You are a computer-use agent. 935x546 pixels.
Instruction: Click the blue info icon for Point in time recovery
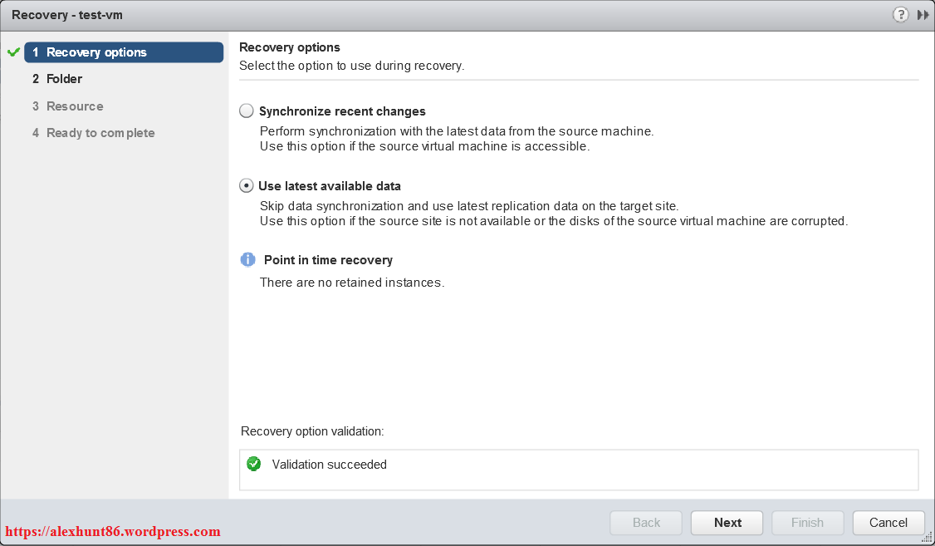(247, 260)
